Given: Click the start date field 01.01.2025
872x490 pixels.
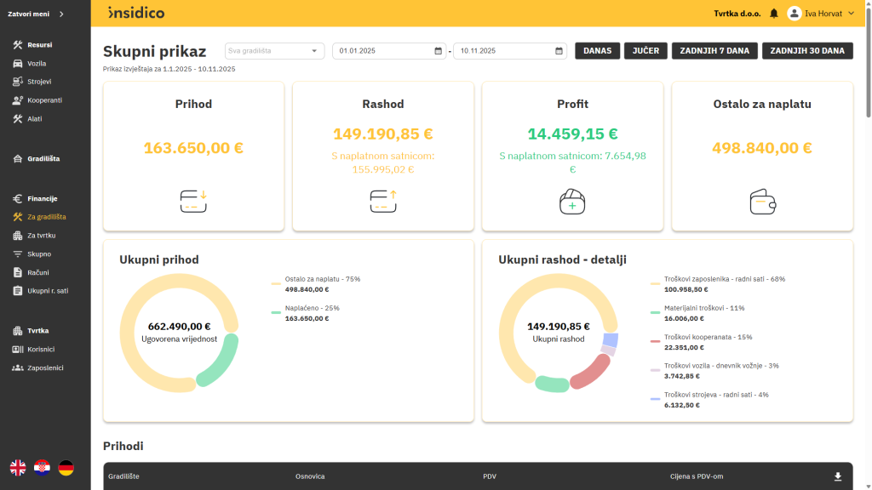Looking at the screenshot, I should click(x=381, y=51).
